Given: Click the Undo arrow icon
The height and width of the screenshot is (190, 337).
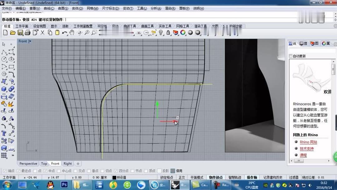Looking at the screenshot, I should pyautogui.click(x=65, y=32).
